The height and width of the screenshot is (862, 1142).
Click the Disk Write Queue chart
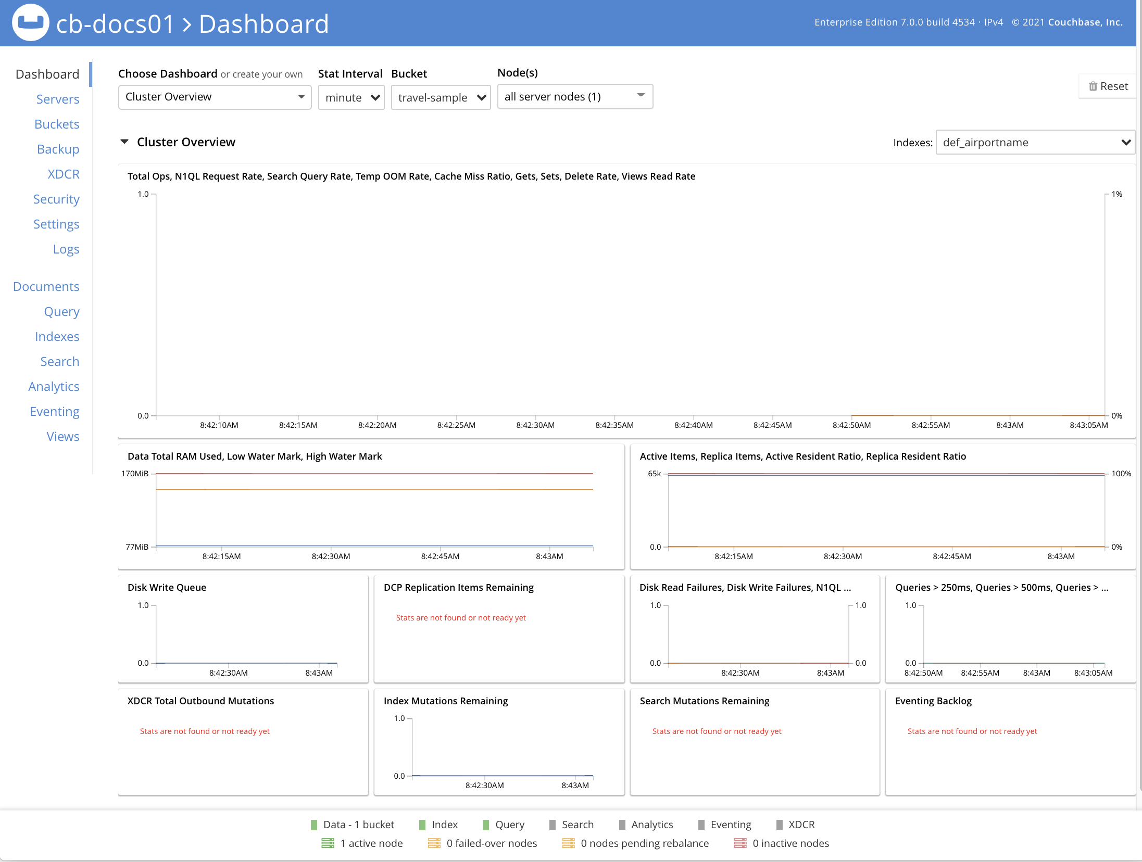tap(242, 630)
